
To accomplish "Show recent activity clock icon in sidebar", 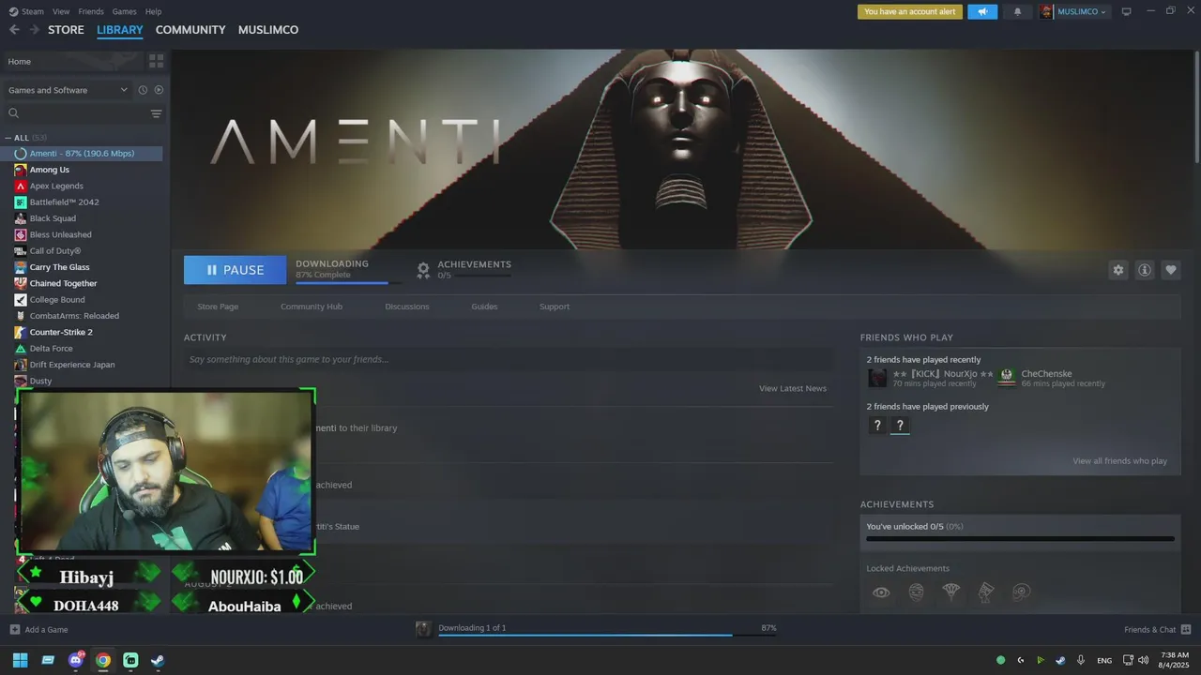I will coord(143,90).
